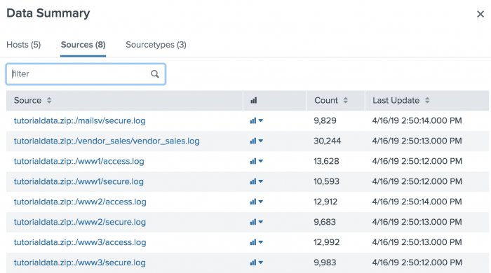Open the www2/access.log source link
This screenshot has height=273, width=491.
80,202
